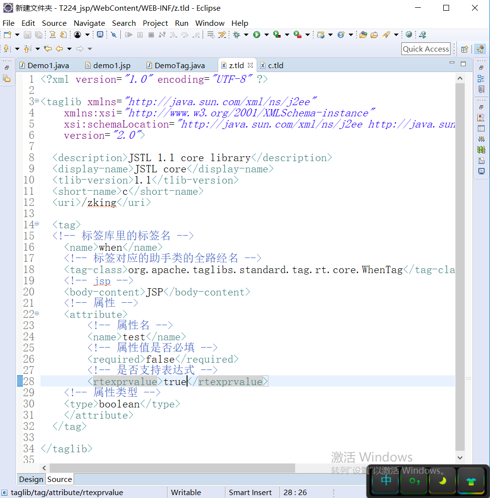Switch to the DemoTag.java editor tab
490x498 pixels.
click(175, 65)
